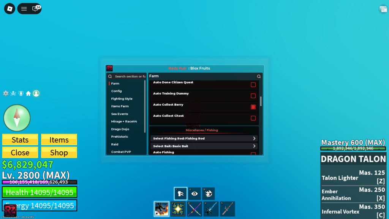Open the Sea Events section
The height and width of the screenshot is (219, 389).
tap(120, 114)
